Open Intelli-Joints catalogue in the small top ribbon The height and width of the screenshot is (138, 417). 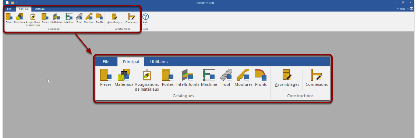[57, 19]
